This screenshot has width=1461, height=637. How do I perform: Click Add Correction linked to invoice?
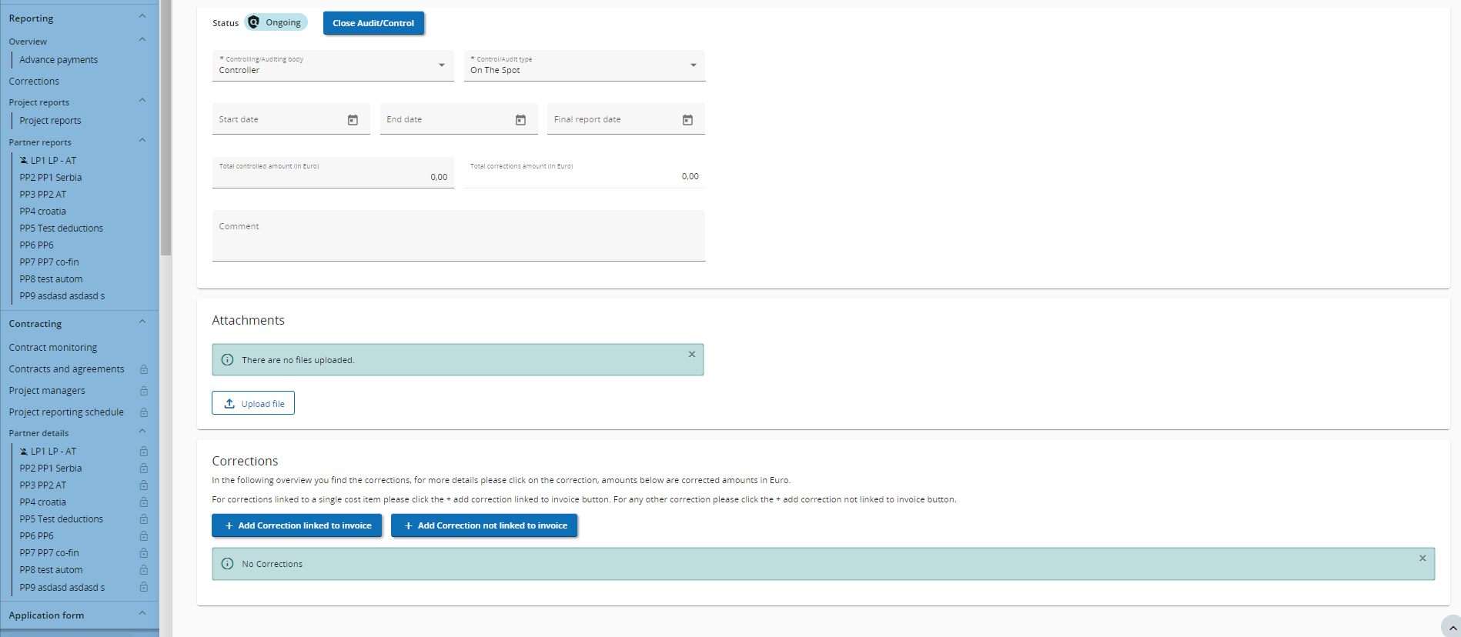tap(297, 525)
